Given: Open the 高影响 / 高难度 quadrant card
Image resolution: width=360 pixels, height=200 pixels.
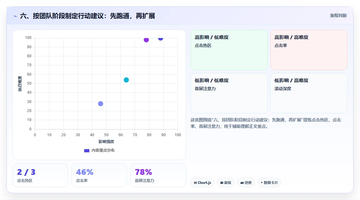Looking at the screenshot, I should 309,50.
